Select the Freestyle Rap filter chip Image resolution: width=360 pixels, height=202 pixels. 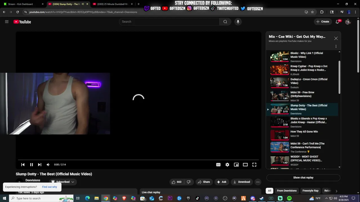[310, 191]
